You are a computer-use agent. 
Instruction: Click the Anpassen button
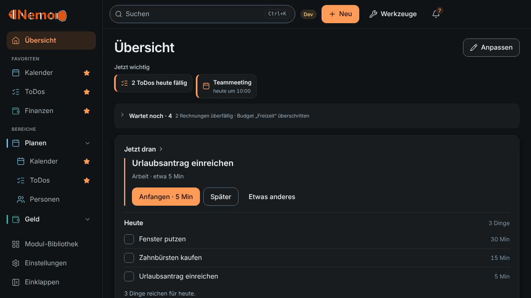[491, 48]
